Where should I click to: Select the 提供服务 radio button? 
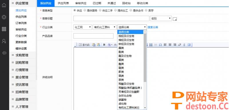(x=85, y=10)
